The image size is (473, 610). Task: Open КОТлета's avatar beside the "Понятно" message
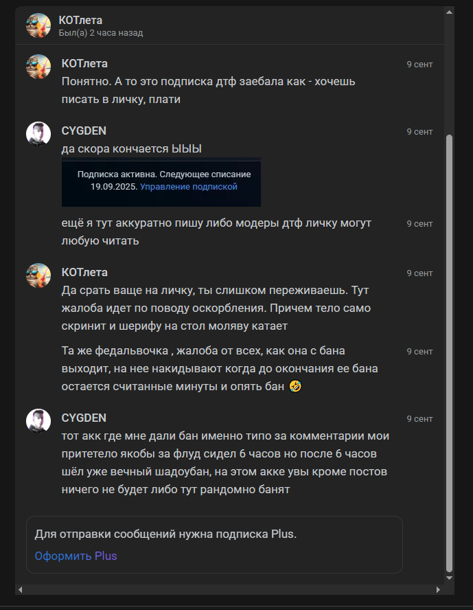tap(38, 67)
